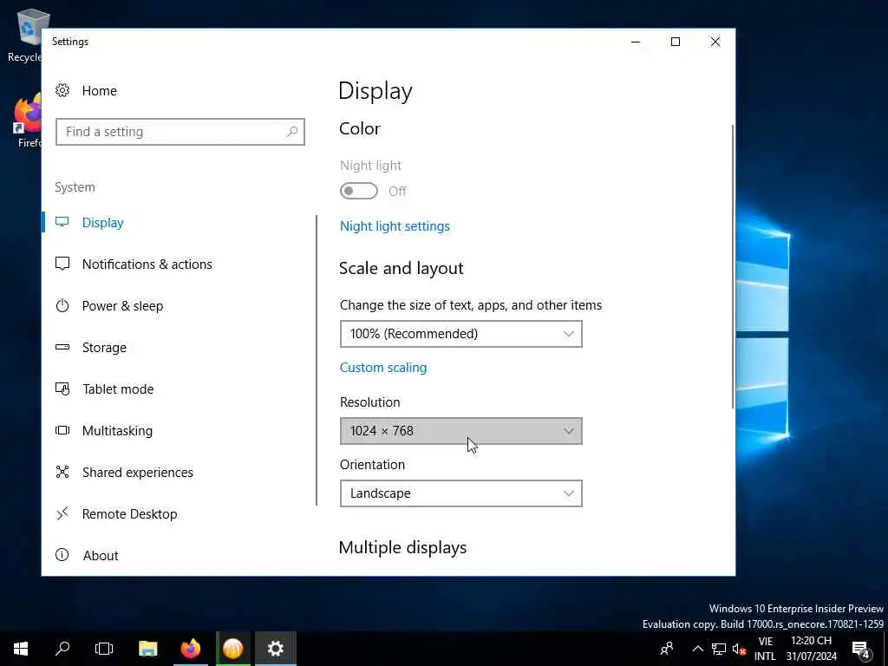Click the Remote Desktop icon
Image resolution: width=888 pixels, height=666 pixels.
(x=62, y=513)
